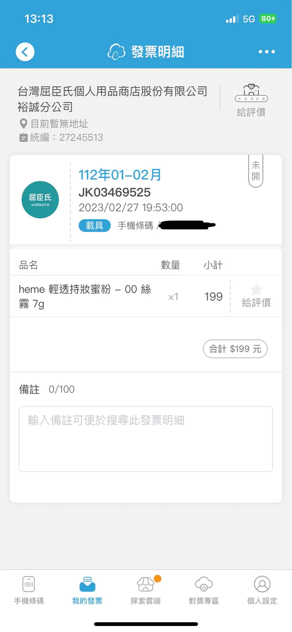Focus the 輸入備註 note text field
The height and width of the screenshot is (632, 292).
(x=146, y=439)
